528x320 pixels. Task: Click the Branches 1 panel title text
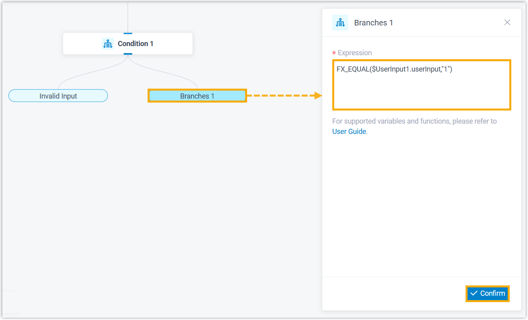(373, 23)
